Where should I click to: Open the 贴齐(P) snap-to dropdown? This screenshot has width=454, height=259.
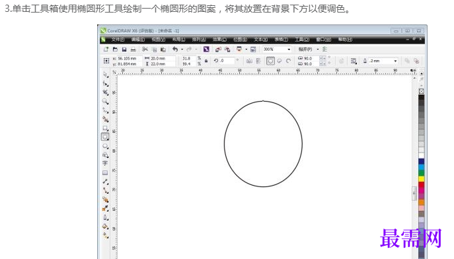coord(318,50)
